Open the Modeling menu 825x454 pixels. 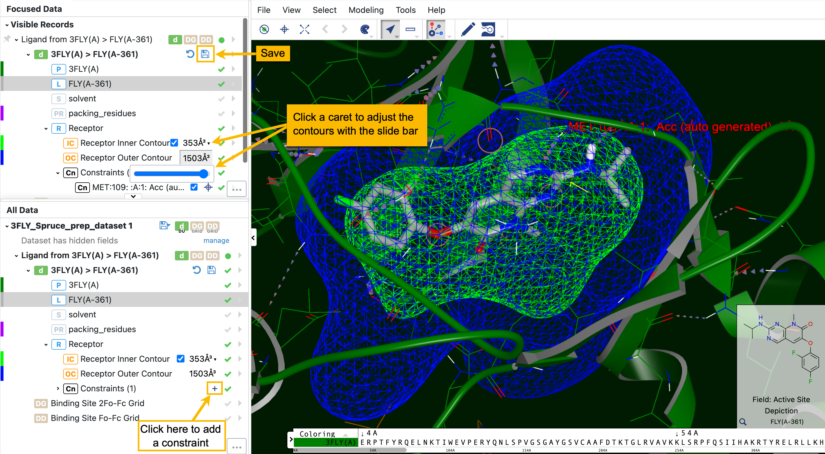tap(366, 10)
